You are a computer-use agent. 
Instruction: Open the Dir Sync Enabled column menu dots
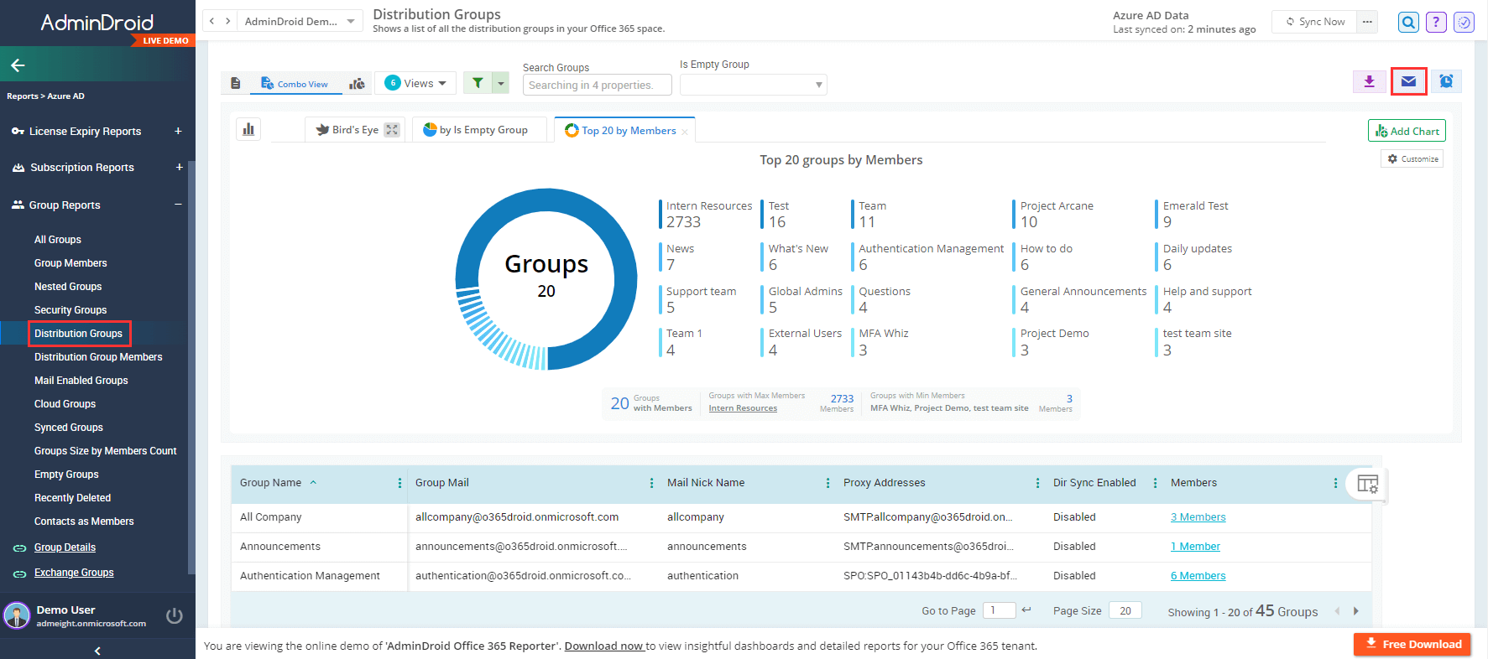[1155, 483]
